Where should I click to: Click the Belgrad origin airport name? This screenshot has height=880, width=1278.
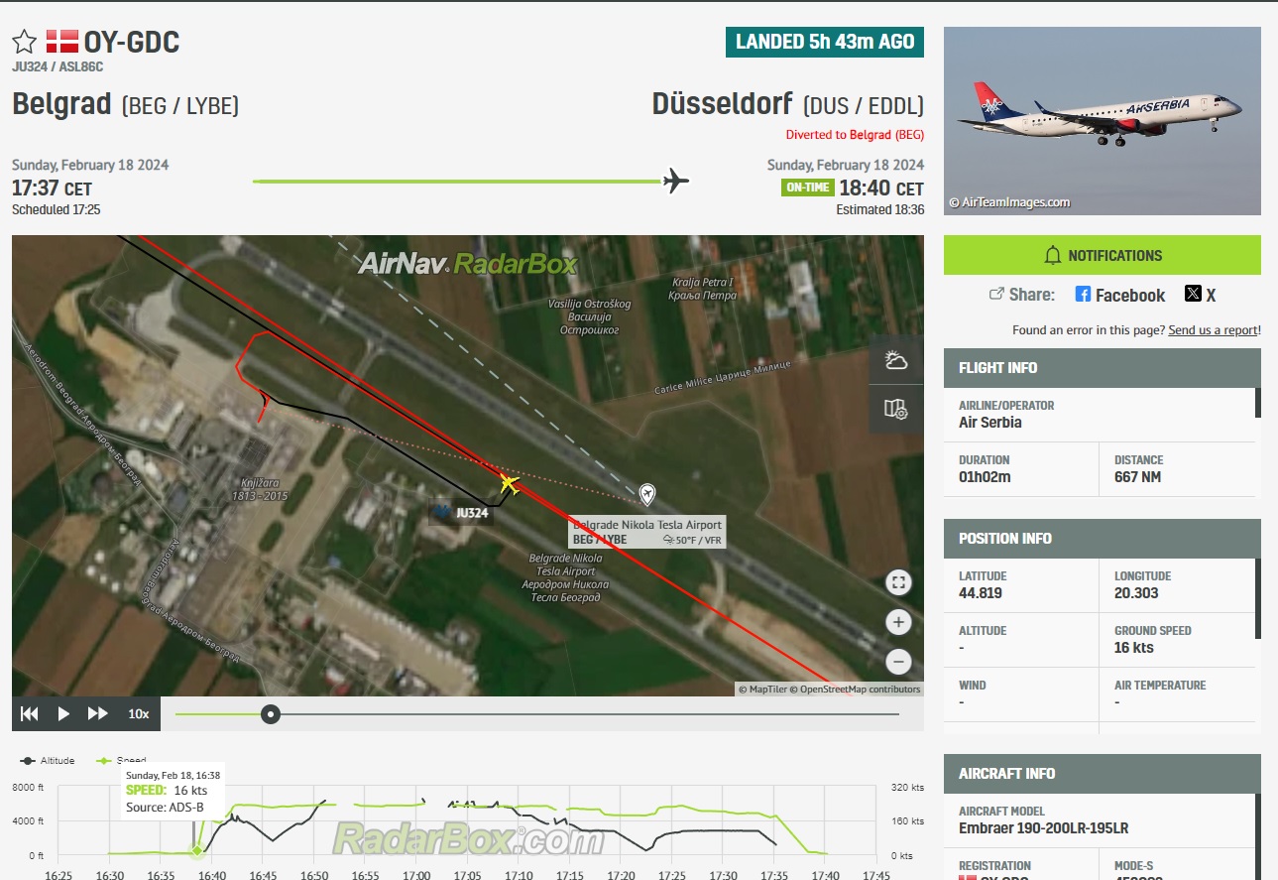tap(61, 103)
